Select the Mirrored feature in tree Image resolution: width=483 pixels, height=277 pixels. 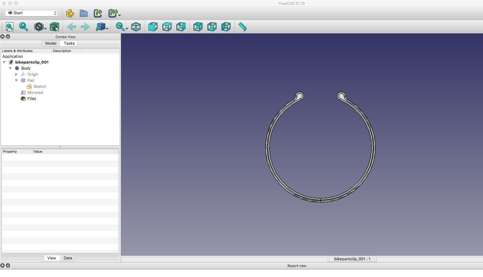click(35, 92)
